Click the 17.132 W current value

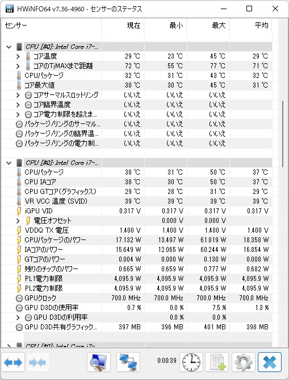(x=128, y=240)
